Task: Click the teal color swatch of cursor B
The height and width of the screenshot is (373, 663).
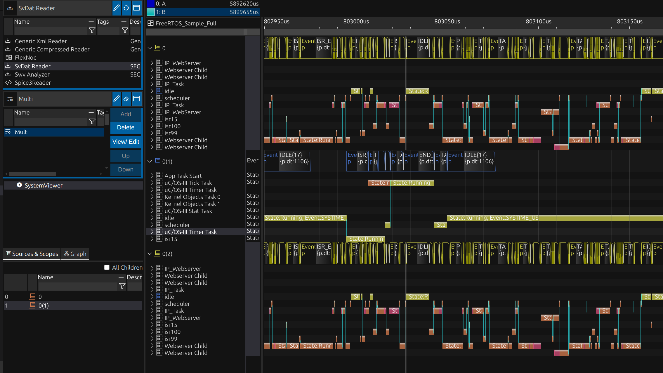Action: (x=150, y=12)
